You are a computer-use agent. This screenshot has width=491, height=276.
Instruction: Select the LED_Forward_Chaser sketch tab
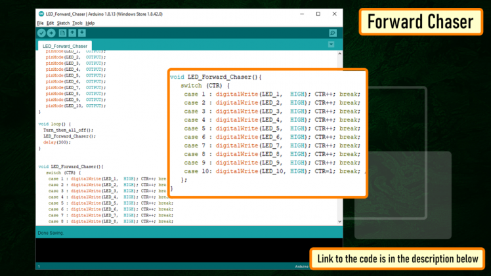(x=65, y=47)
